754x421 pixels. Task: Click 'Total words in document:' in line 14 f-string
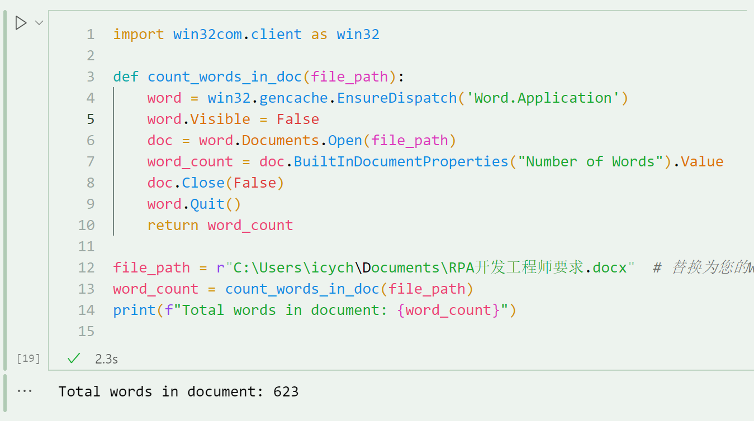pos(284,310)
